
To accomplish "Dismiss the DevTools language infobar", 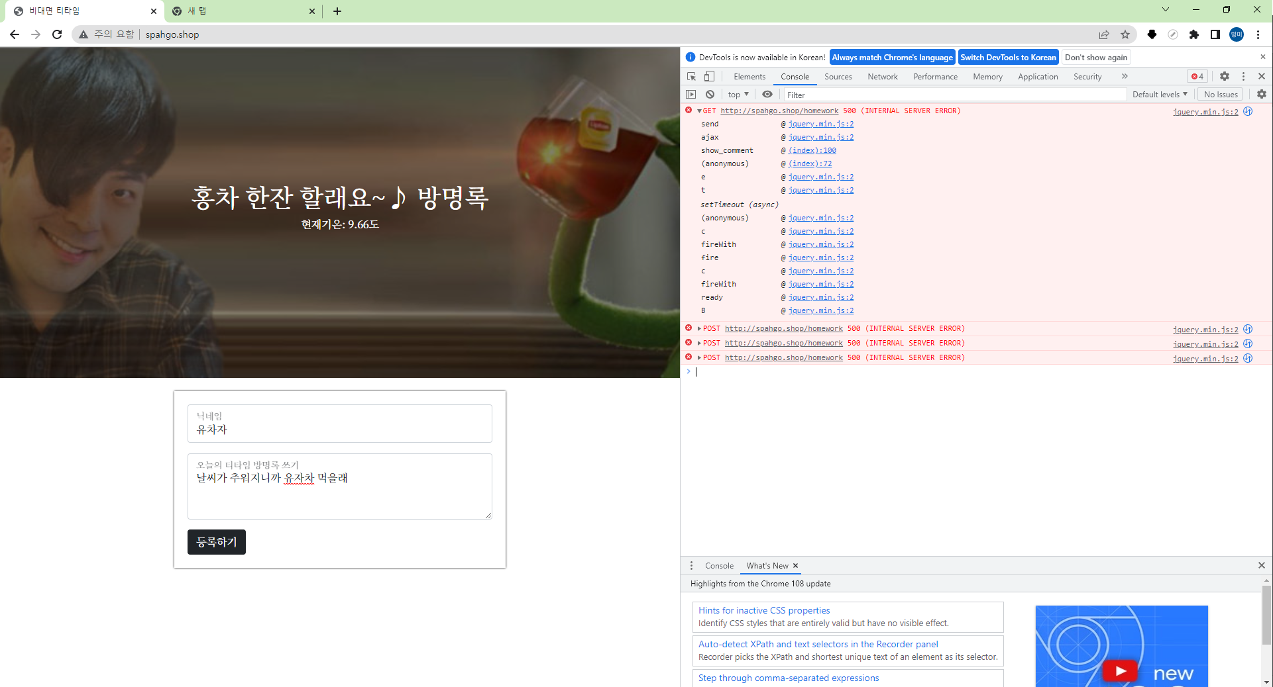I will [x=1263, y=57].
